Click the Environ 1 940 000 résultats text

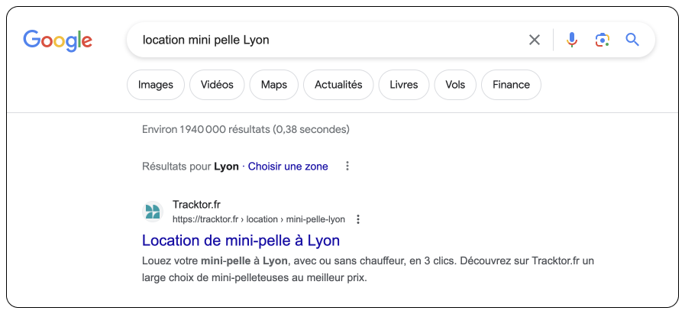tap(246, 129)
